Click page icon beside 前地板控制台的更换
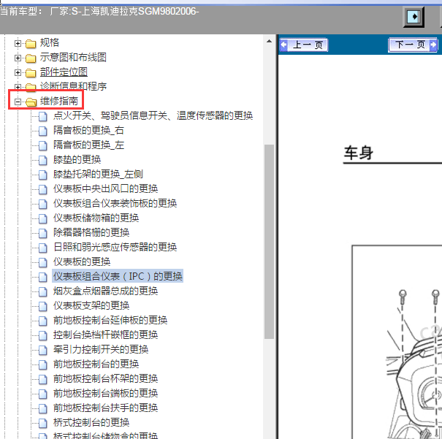 [43, 365]
